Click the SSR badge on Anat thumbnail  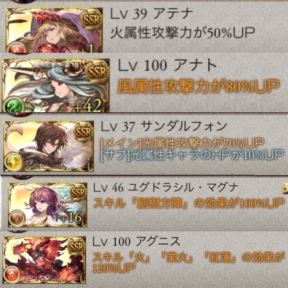(98, 71)
